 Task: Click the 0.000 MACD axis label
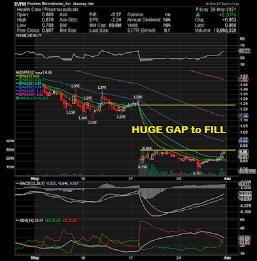[246, 188]
